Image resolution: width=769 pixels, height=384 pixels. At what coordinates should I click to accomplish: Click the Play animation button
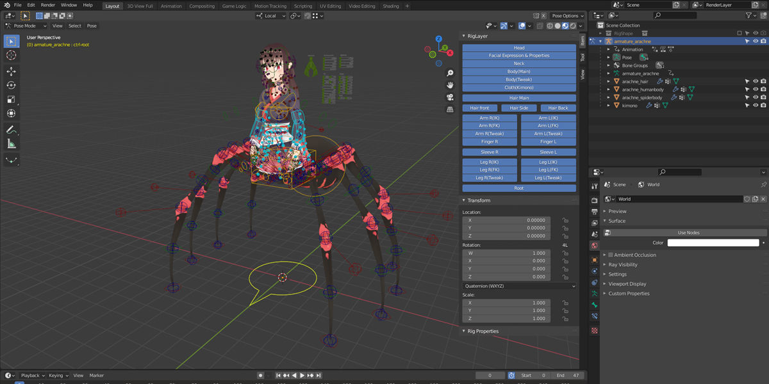[302, 376]
